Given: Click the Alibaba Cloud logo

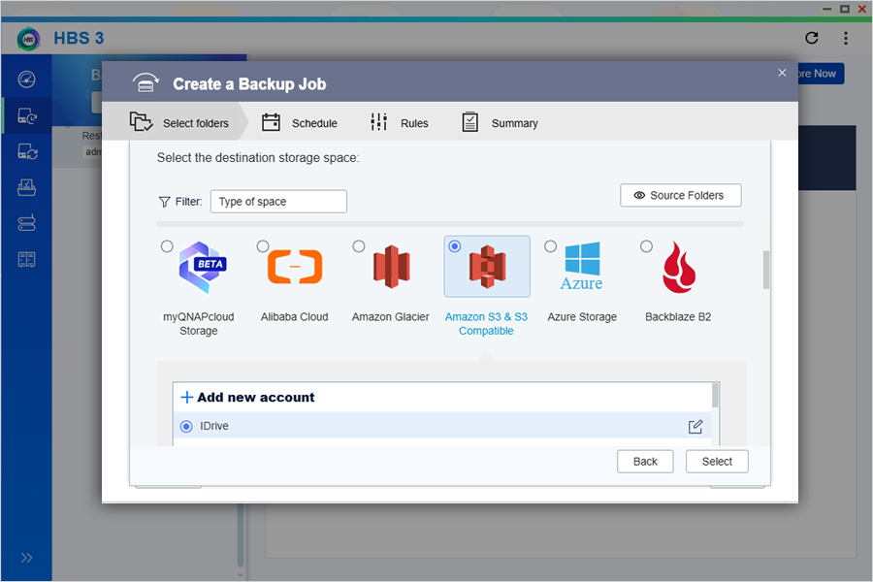Looking at the screenshot, I should pyautogui.click(x=295, y=267).
